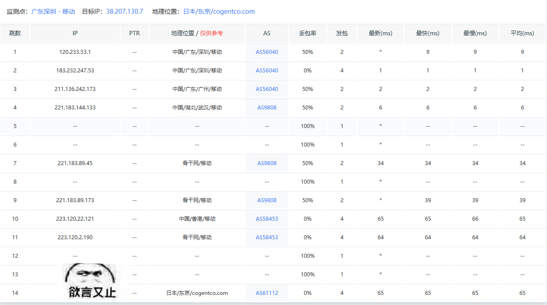Click the 最慢(ms) column header
The width and height of the screenshot is (547, 305).
click(475, 33)
